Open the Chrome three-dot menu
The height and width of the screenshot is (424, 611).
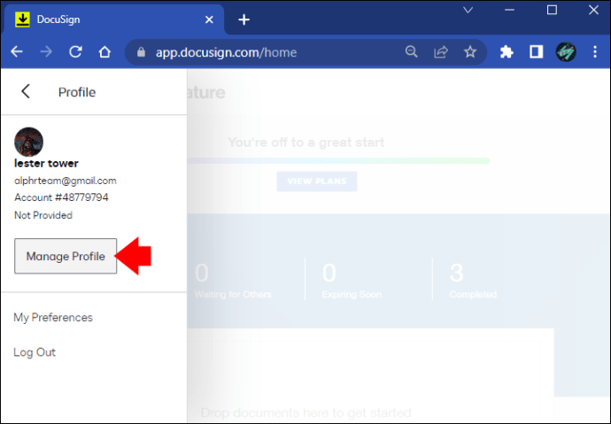point(595,52)
